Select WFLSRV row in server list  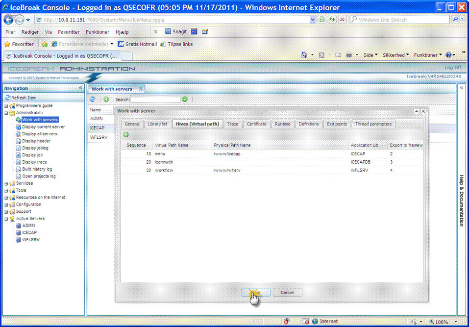(99, 137)
